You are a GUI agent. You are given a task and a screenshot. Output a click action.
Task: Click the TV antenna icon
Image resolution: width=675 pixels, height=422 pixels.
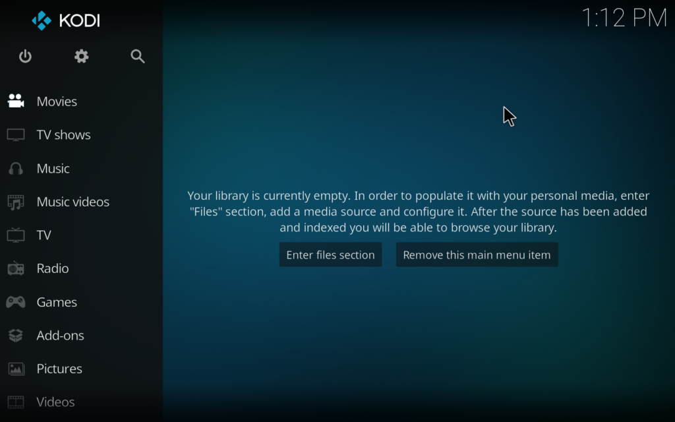coord(16,235)
